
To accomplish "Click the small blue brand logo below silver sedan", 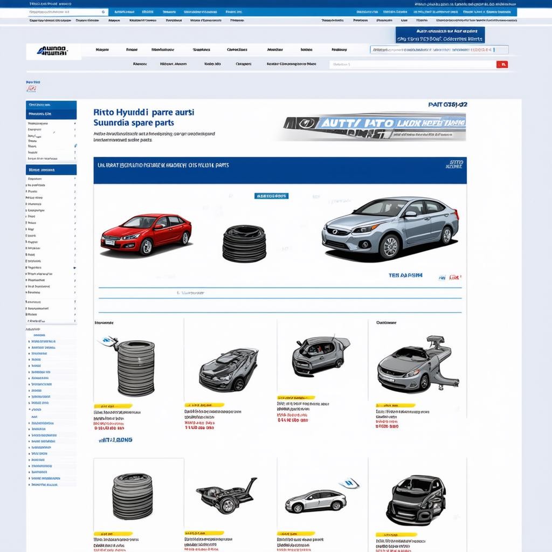I will 442,278.
